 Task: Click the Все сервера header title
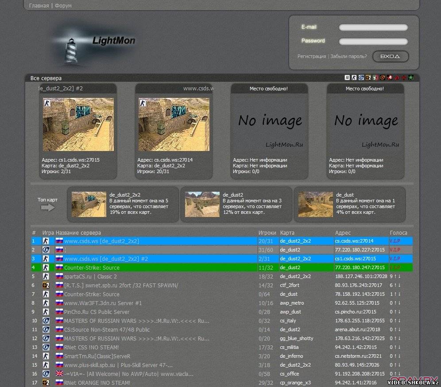click(x=46, y=78)
